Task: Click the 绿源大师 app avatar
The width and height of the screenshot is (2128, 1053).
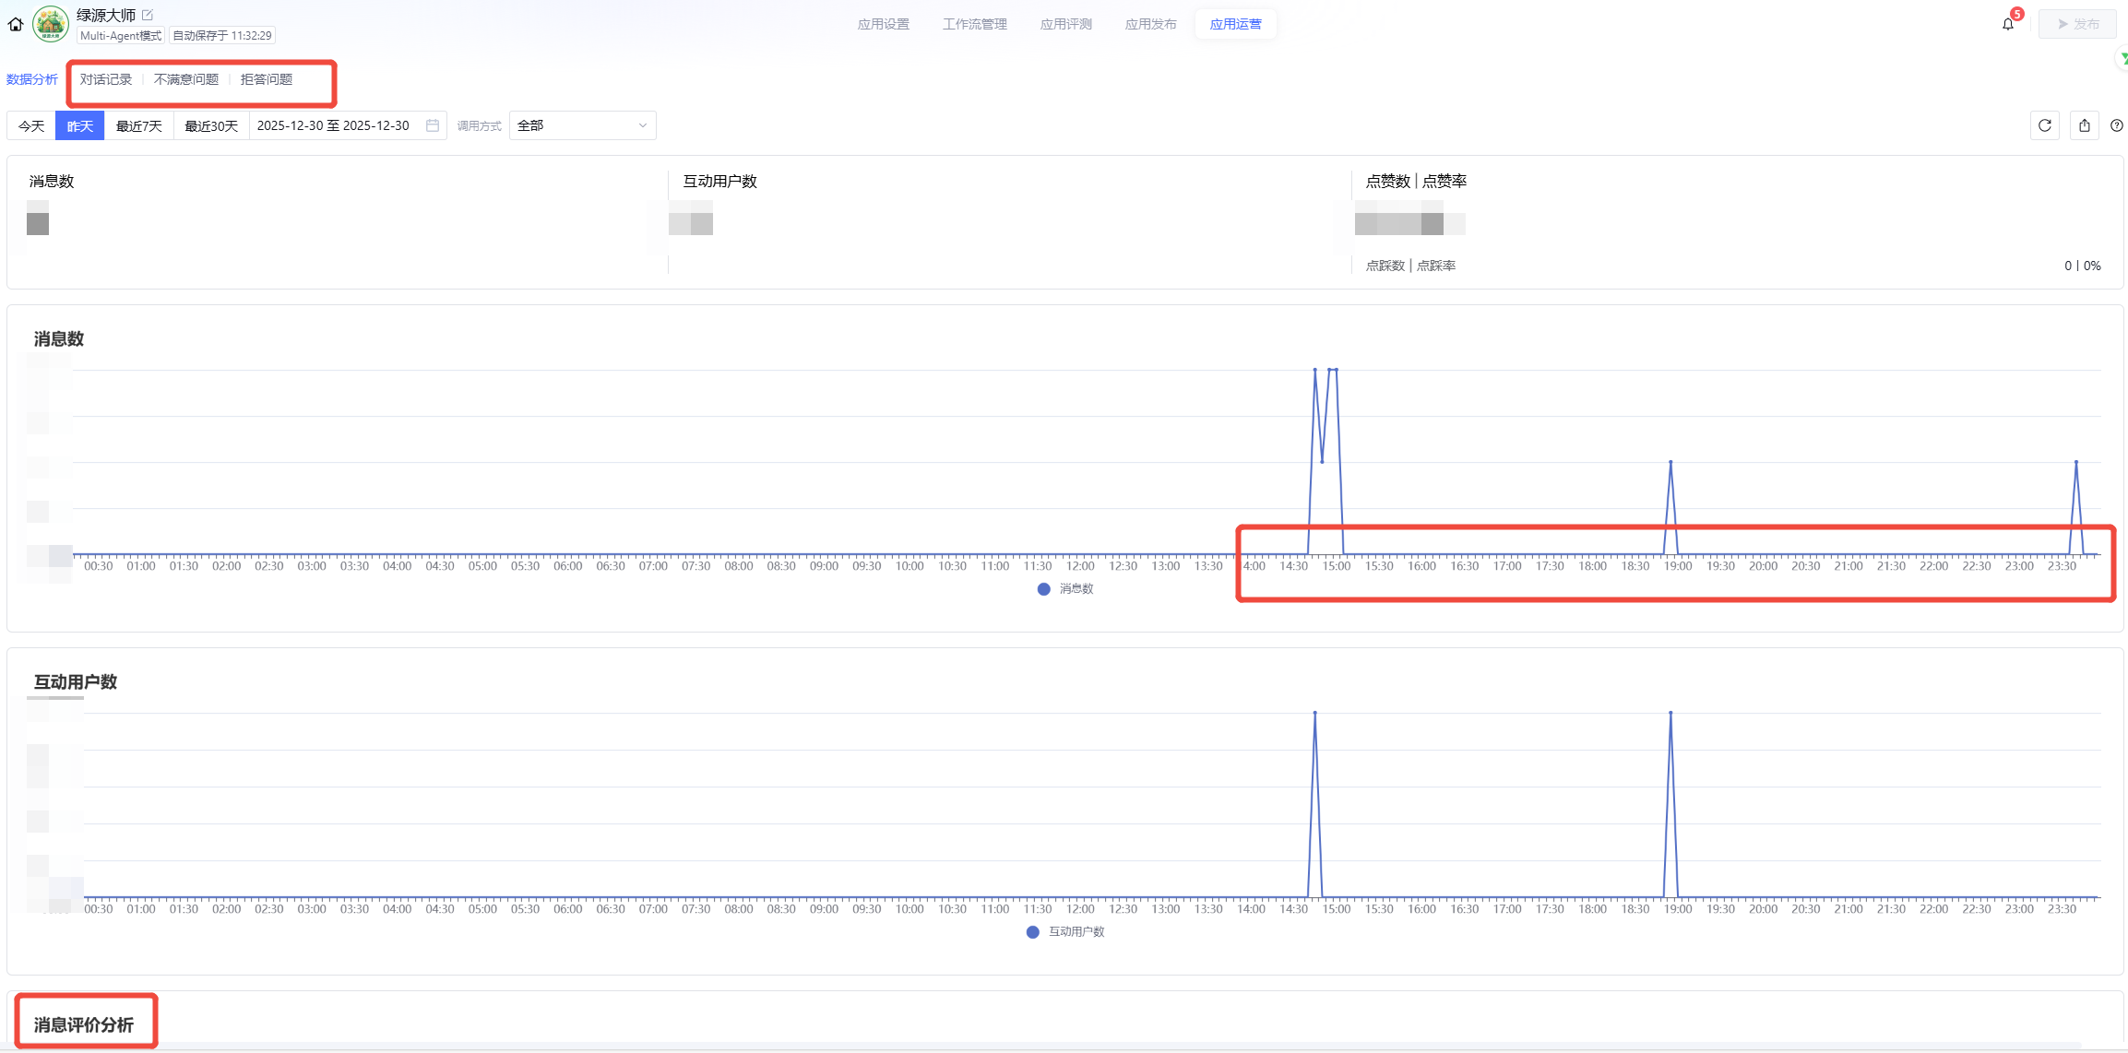Action: [51, 24]
